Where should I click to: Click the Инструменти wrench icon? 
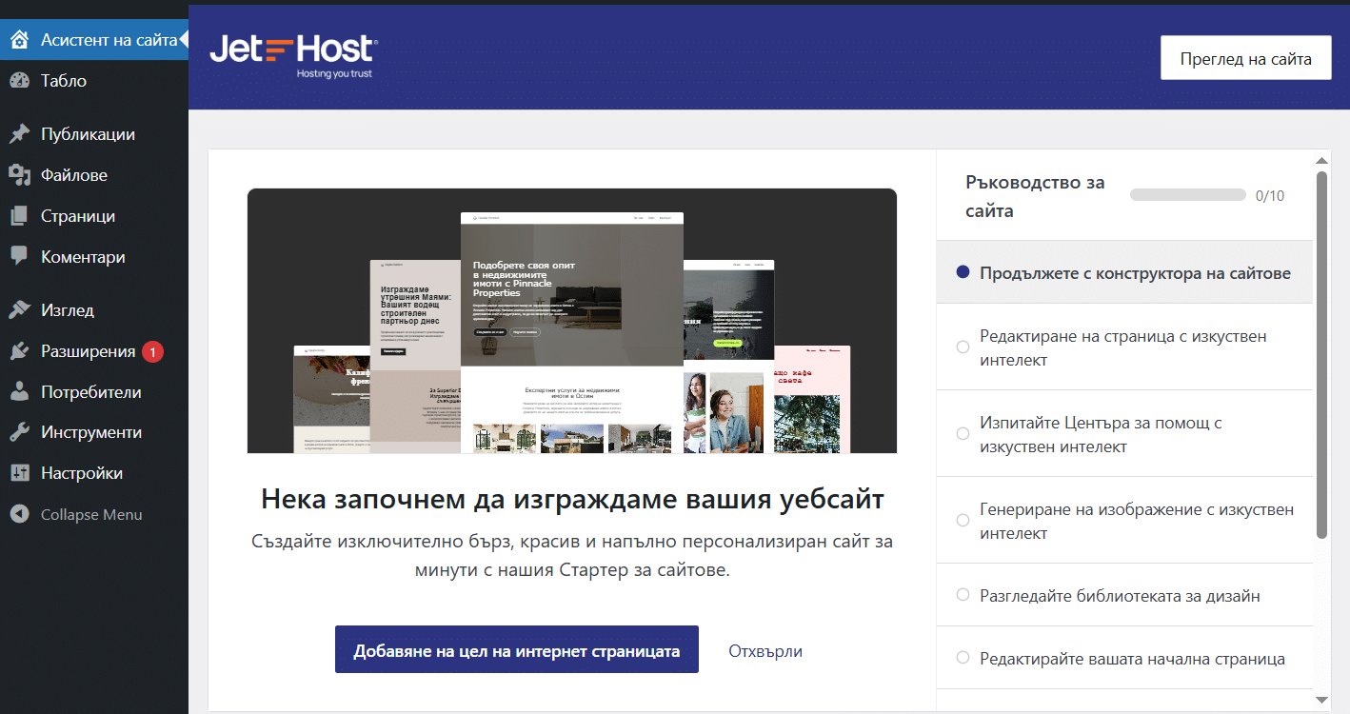19,432
